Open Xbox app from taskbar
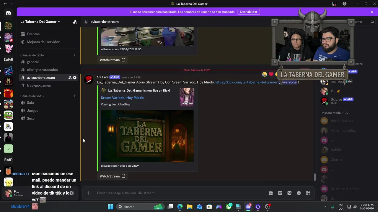 point(229,207)
